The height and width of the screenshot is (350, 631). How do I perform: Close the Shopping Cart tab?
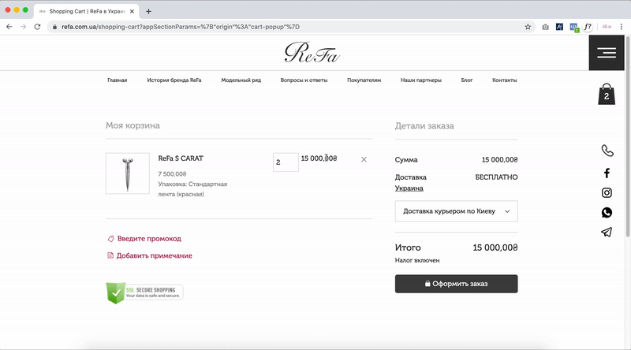pos(132,11)
